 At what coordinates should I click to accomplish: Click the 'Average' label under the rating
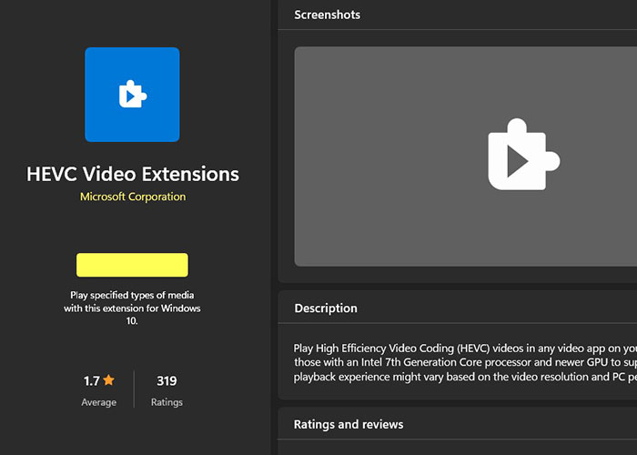pyautogui.click(x=98, y=402)
